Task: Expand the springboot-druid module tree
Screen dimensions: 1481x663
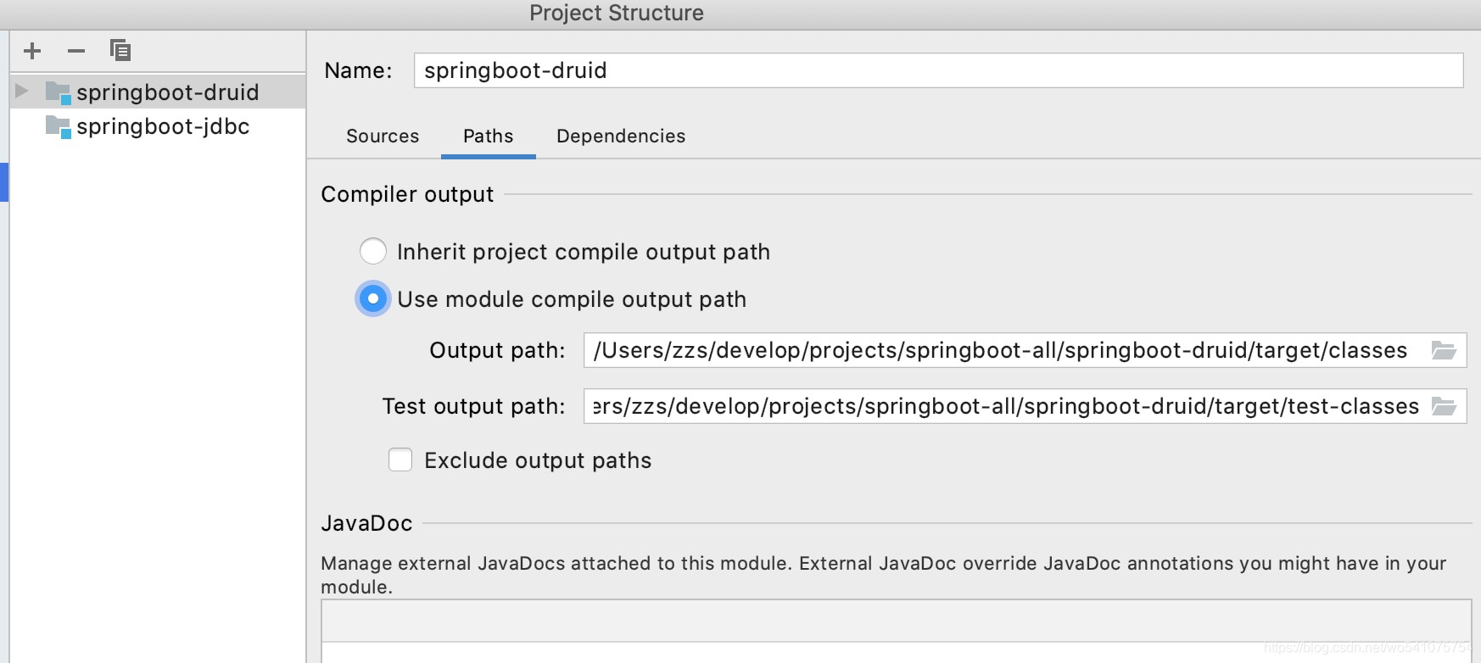Action: pyautogui.click(x=22, y=92)
